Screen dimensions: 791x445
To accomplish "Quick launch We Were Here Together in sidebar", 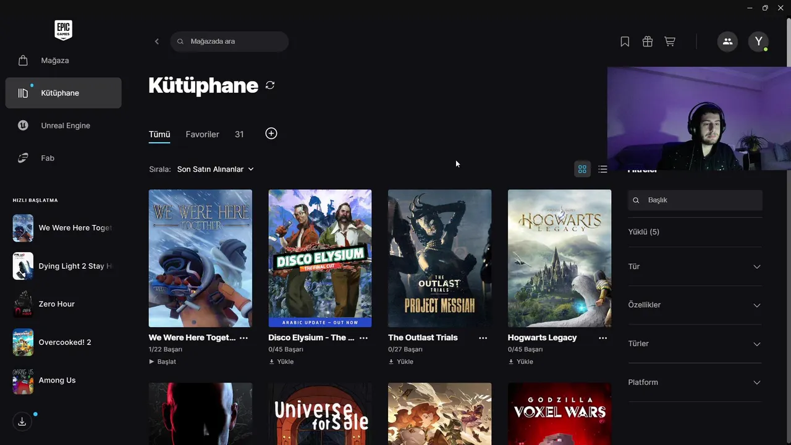I will pyautogui.click(x=63, y=228).
